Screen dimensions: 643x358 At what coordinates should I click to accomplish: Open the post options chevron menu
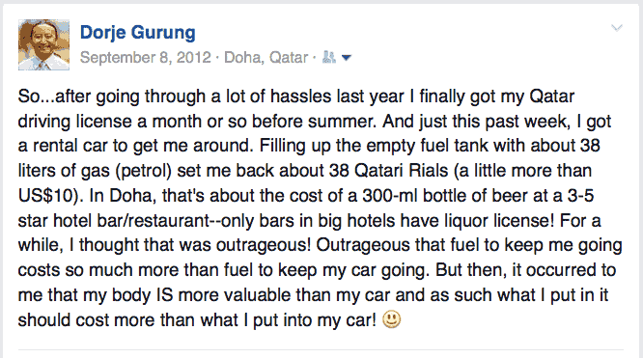coord(617,28)
